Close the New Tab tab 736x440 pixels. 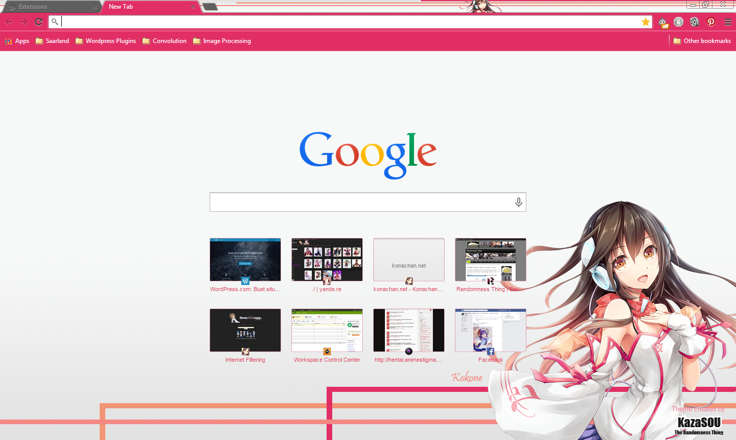(x=193, y=7)
